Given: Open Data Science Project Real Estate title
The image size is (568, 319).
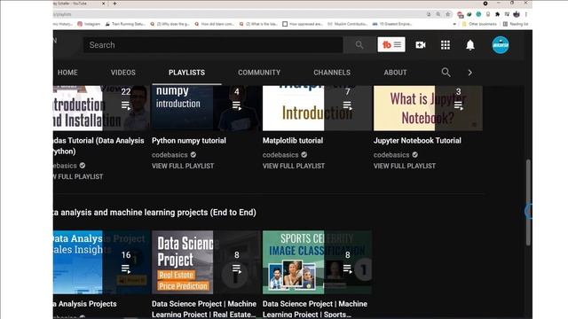Looking at the screenshot, I should tap(204, 309).
